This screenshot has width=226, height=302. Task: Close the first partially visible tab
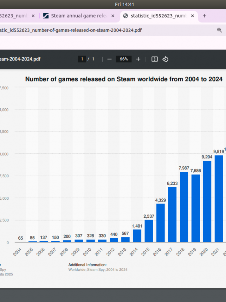point(33,16)
